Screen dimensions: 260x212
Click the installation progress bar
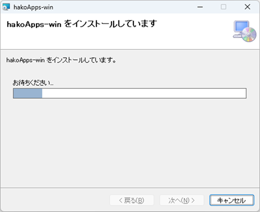pyautogui.click(x=130, y=94)
